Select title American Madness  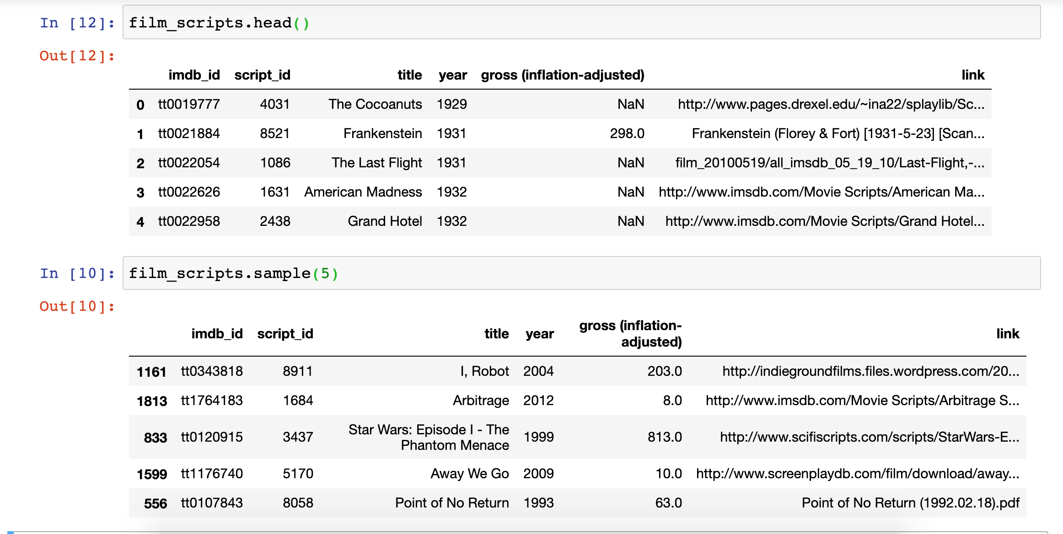tap(363, 192)
